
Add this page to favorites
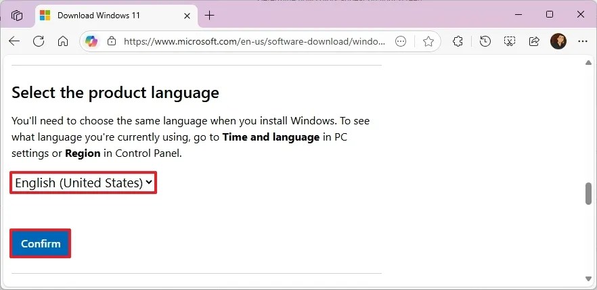[x=428, y=41]
